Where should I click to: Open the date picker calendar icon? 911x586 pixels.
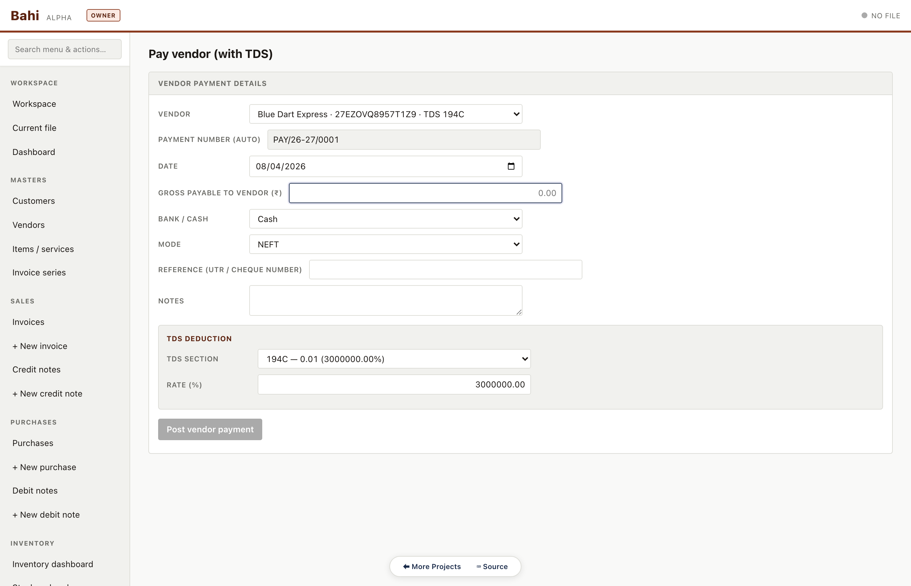pyautogui.click(x=511, y=166)
